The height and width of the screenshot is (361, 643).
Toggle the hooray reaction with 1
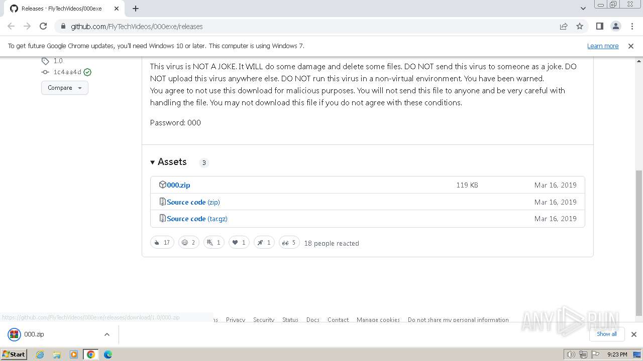[x=213, y=243]
